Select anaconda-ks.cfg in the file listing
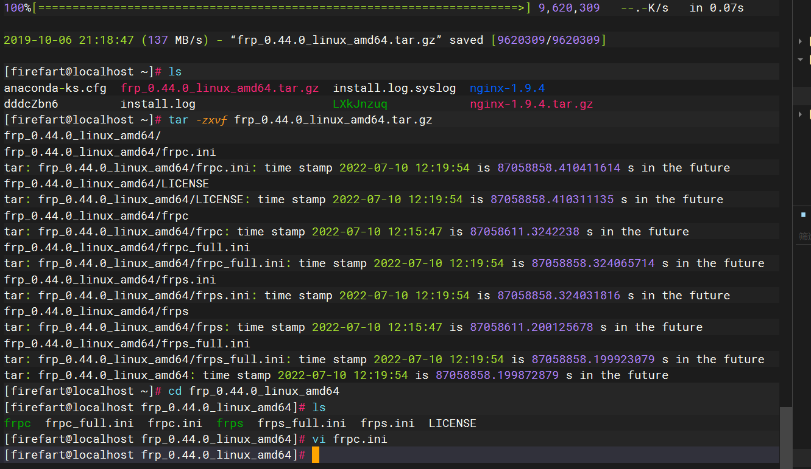This screenshot has height=469, width=811. pyautogui.click(x=55, y=88)
